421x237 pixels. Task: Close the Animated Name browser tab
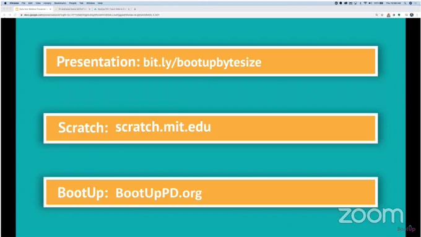90,9
